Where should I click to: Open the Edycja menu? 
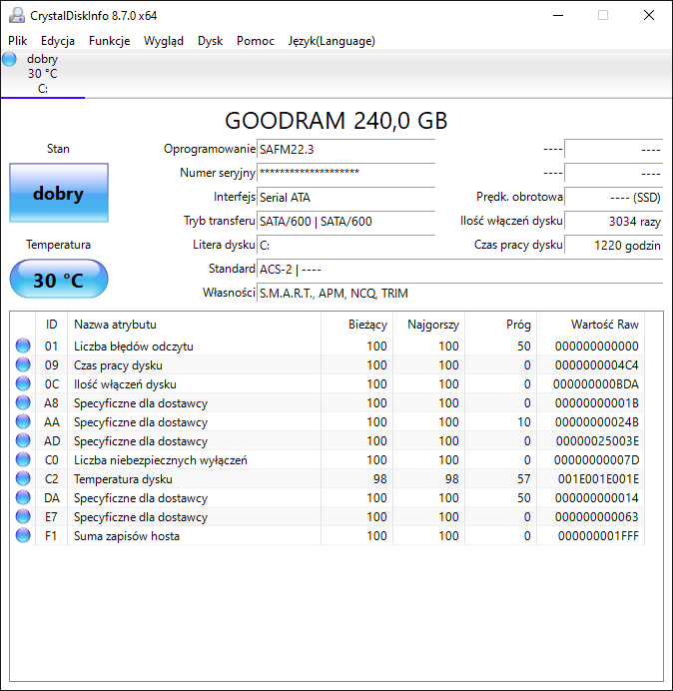[x=58, y=41]
